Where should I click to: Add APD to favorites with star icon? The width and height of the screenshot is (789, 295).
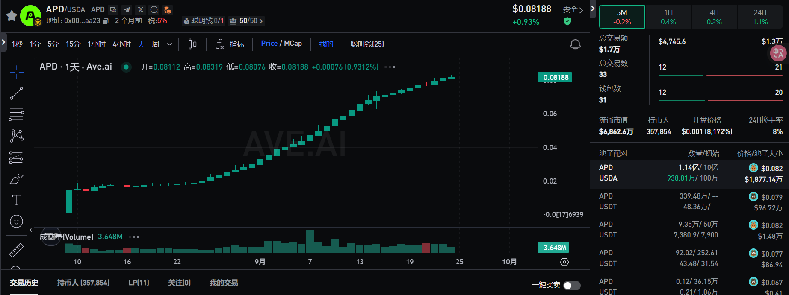click(12, 16)
